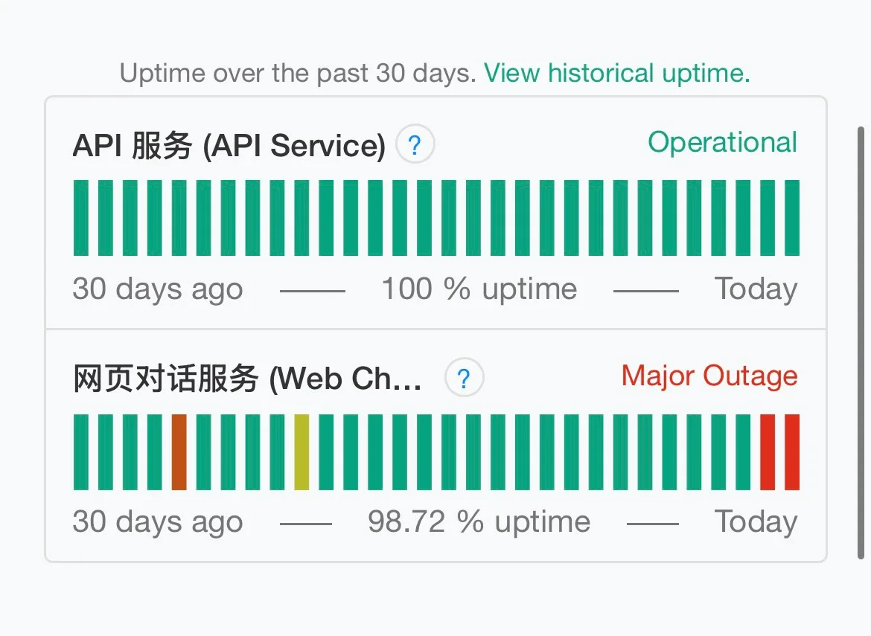Click "Today" label under API Service timeline
The width and height of the screenshot is (871, 636).
pos(756,289)
